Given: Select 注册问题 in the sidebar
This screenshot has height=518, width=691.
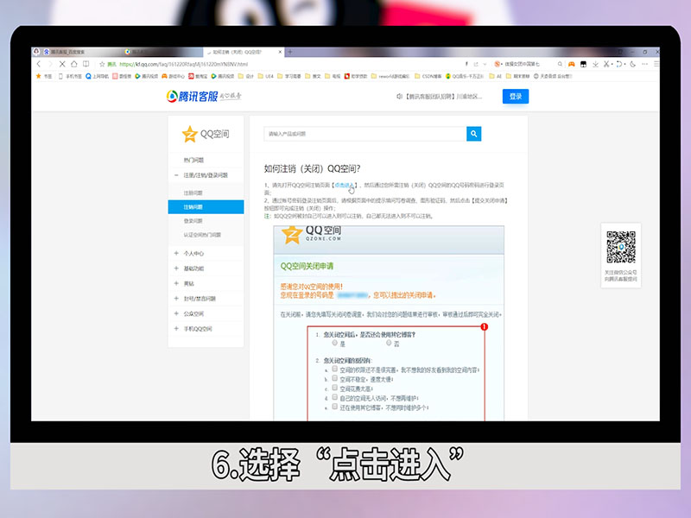Looking at the screenshot, I should (x=193, y=193).
